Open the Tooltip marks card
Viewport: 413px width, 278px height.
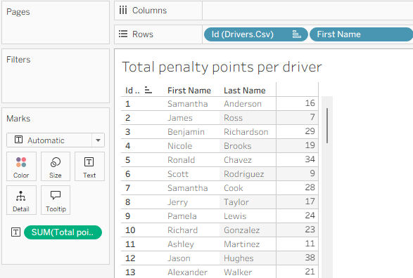tap(56, 200)
